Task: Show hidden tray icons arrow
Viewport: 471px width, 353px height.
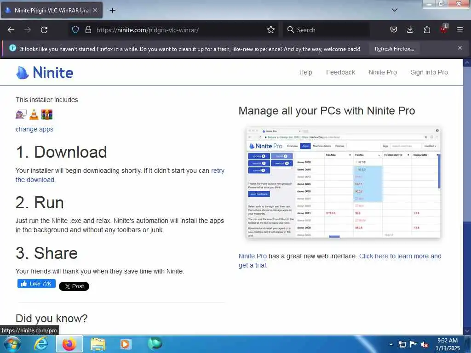Action: click(391, 344)
